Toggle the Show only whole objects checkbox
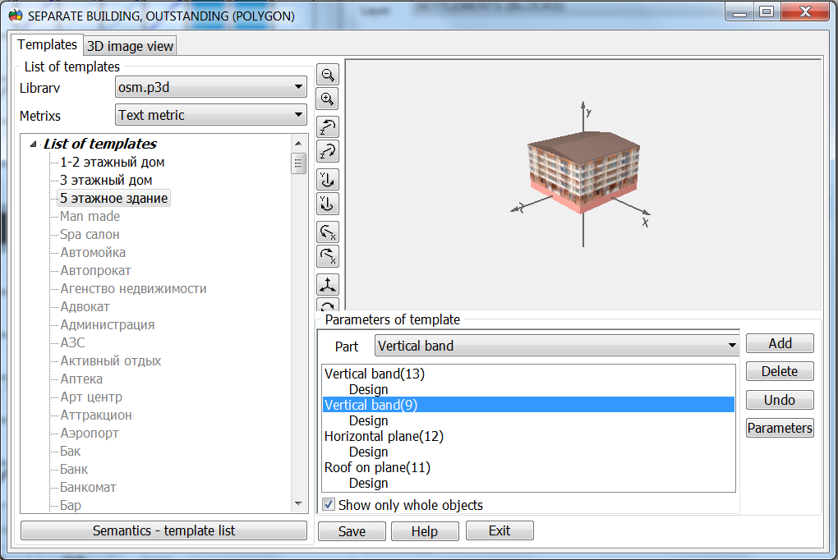 coord(329,505)
